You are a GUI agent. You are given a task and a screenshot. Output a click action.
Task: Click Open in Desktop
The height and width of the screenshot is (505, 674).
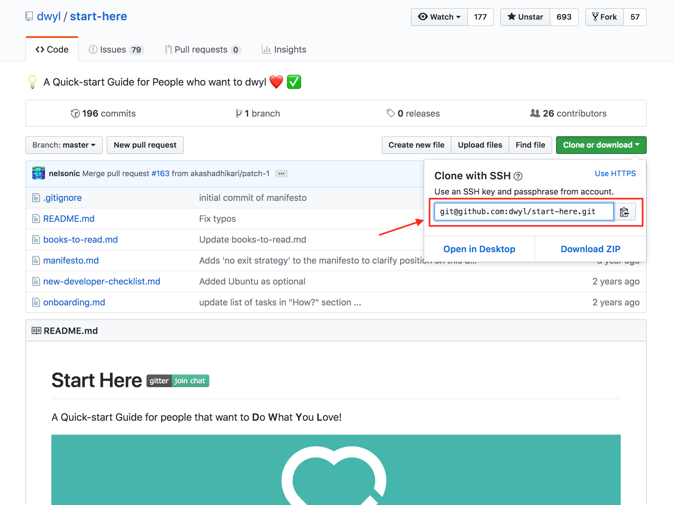click(x=479, y=249)
